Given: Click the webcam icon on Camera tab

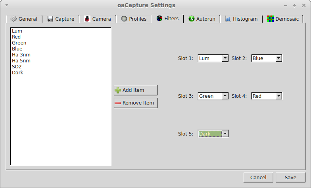Looking at the screenshot, I should pos(87,19).
